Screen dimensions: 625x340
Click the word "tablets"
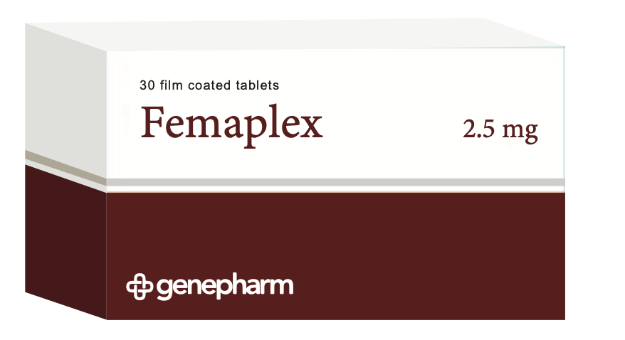[x=258, y=85]
